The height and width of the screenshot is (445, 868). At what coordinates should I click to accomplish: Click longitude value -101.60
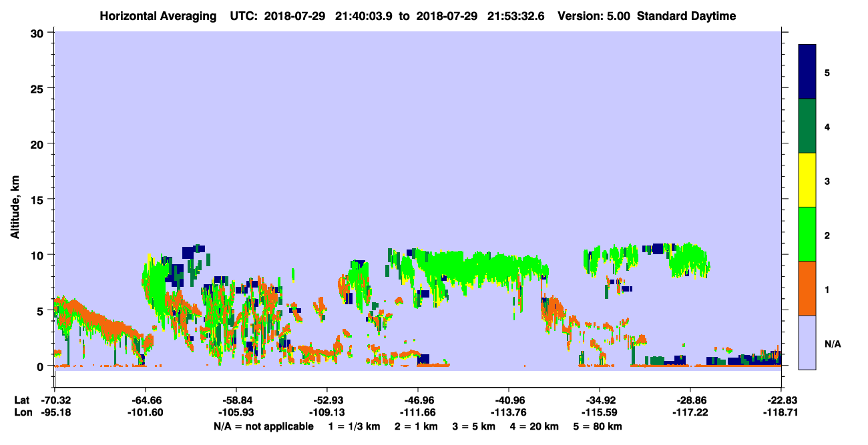point(145,412)
